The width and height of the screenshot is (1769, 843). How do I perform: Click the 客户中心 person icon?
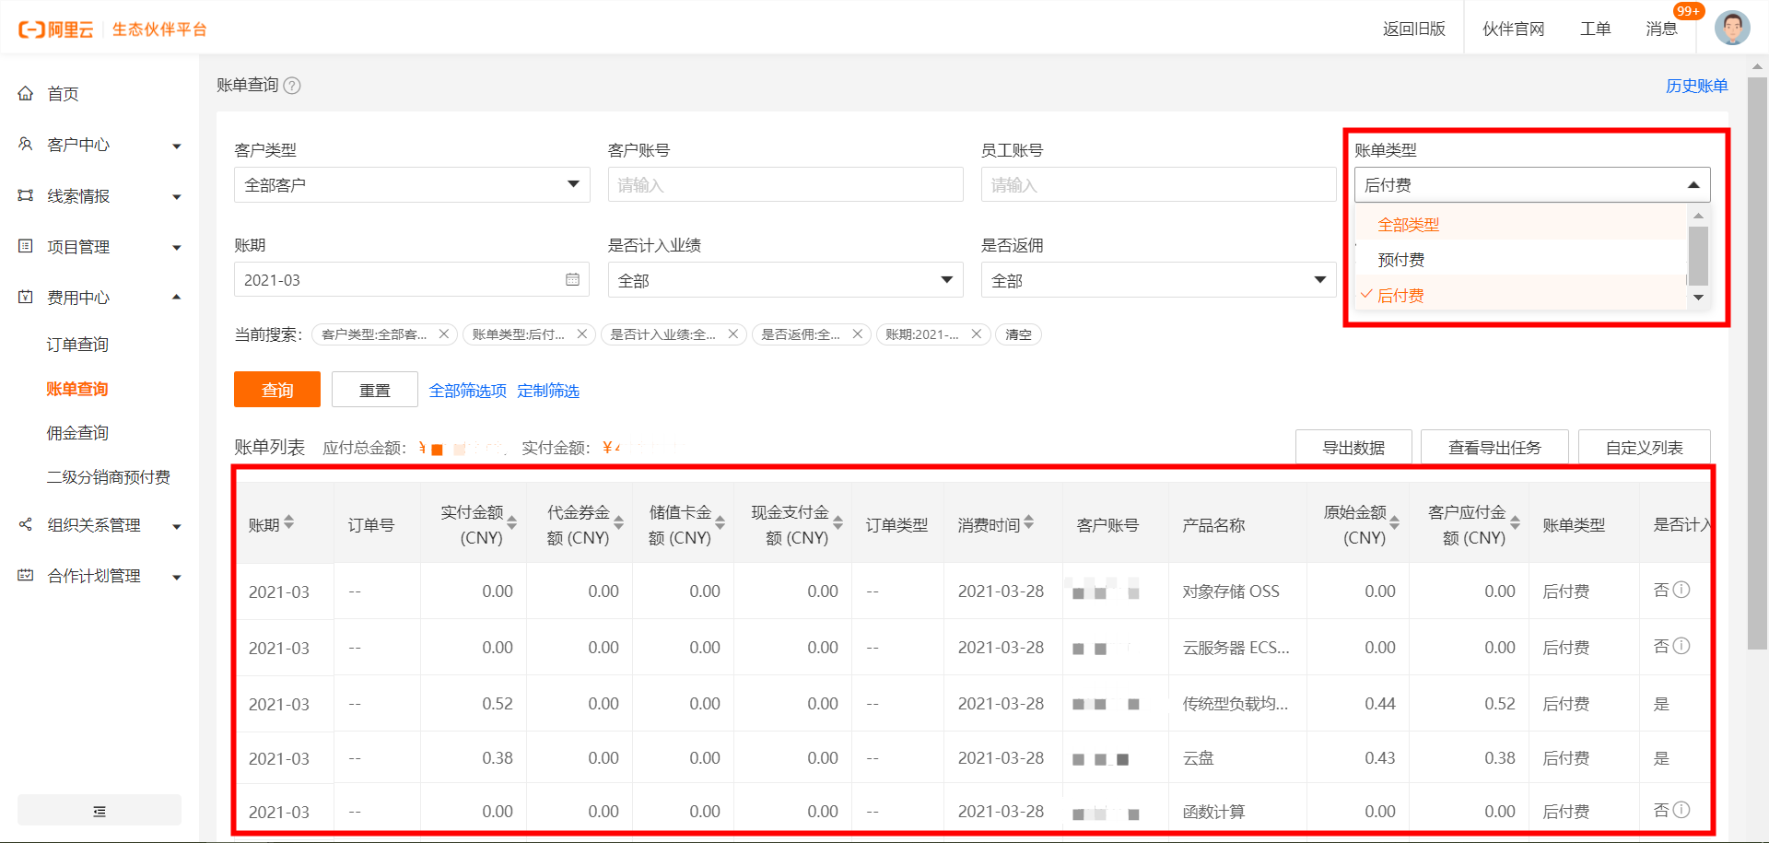(x=26, y=144)
